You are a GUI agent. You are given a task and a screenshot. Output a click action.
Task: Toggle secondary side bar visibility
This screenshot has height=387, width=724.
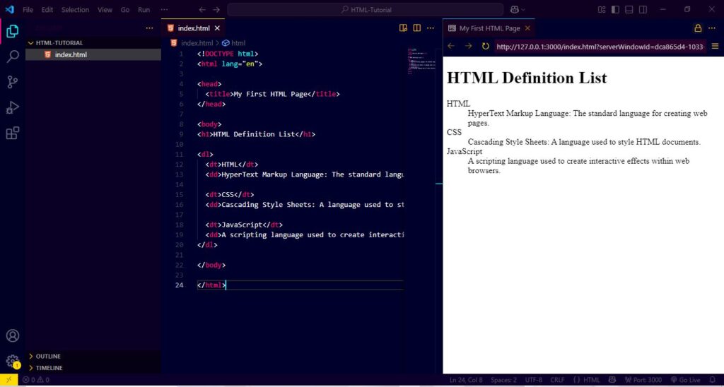tap(643, 9)
